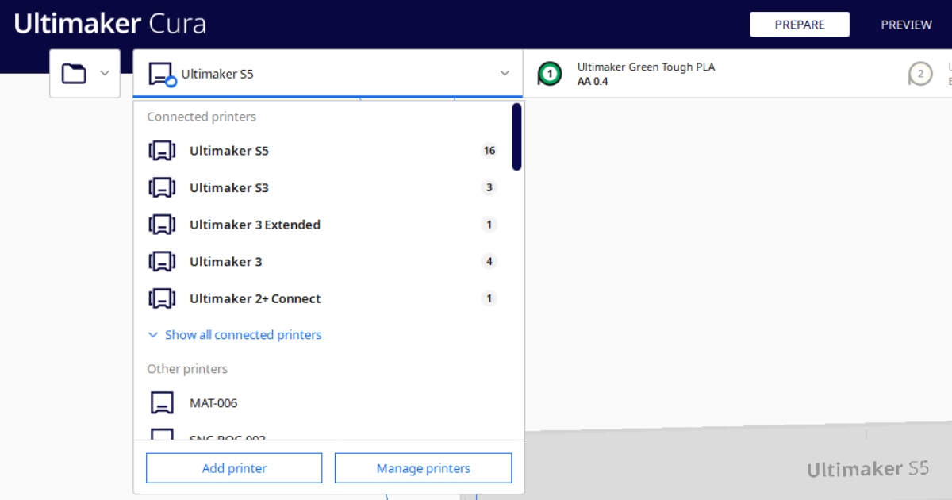This screenshot has width=952, height=500.
Task: Click the Ultimaker 3 group printer icon
Action: tap(163, 262)
